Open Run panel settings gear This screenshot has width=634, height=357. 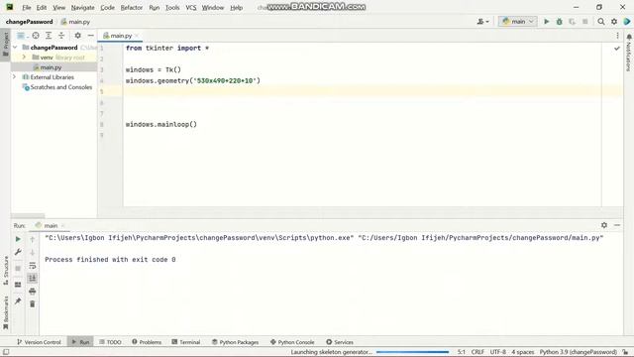[604, 225]
